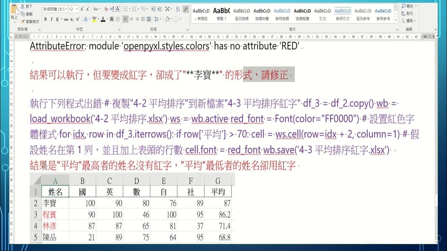Screen dimensions: 447x251
Task: Apply character border icon
Action: point(118,9)
